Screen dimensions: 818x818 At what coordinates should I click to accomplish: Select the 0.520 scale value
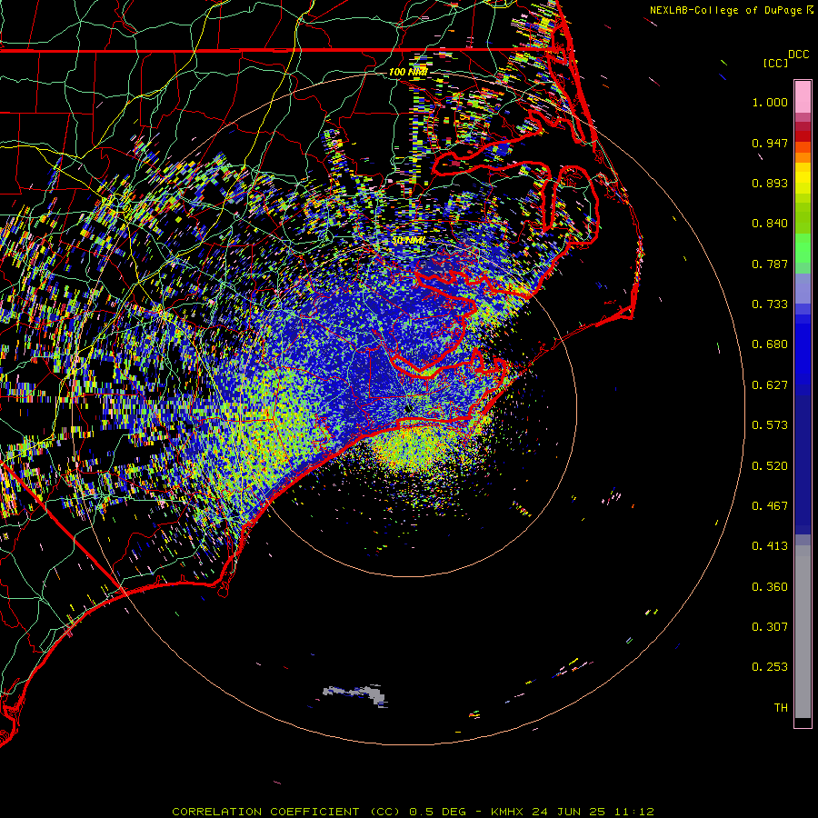[x=770, y=466]
